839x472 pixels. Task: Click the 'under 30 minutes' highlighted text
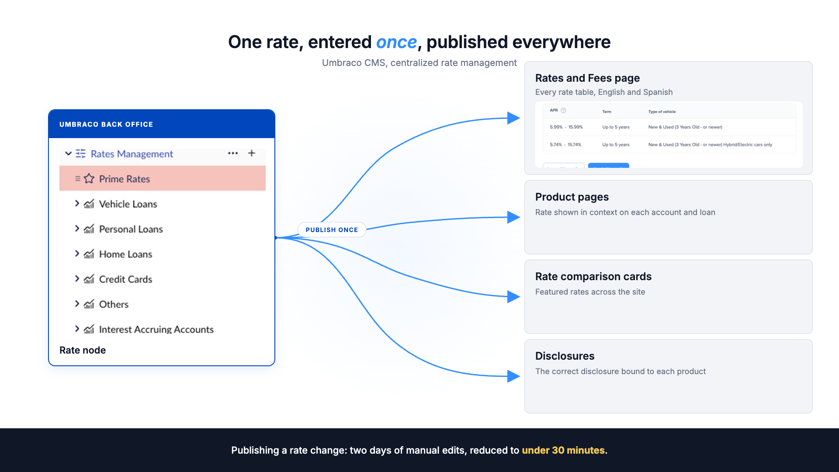coord(563,450)
